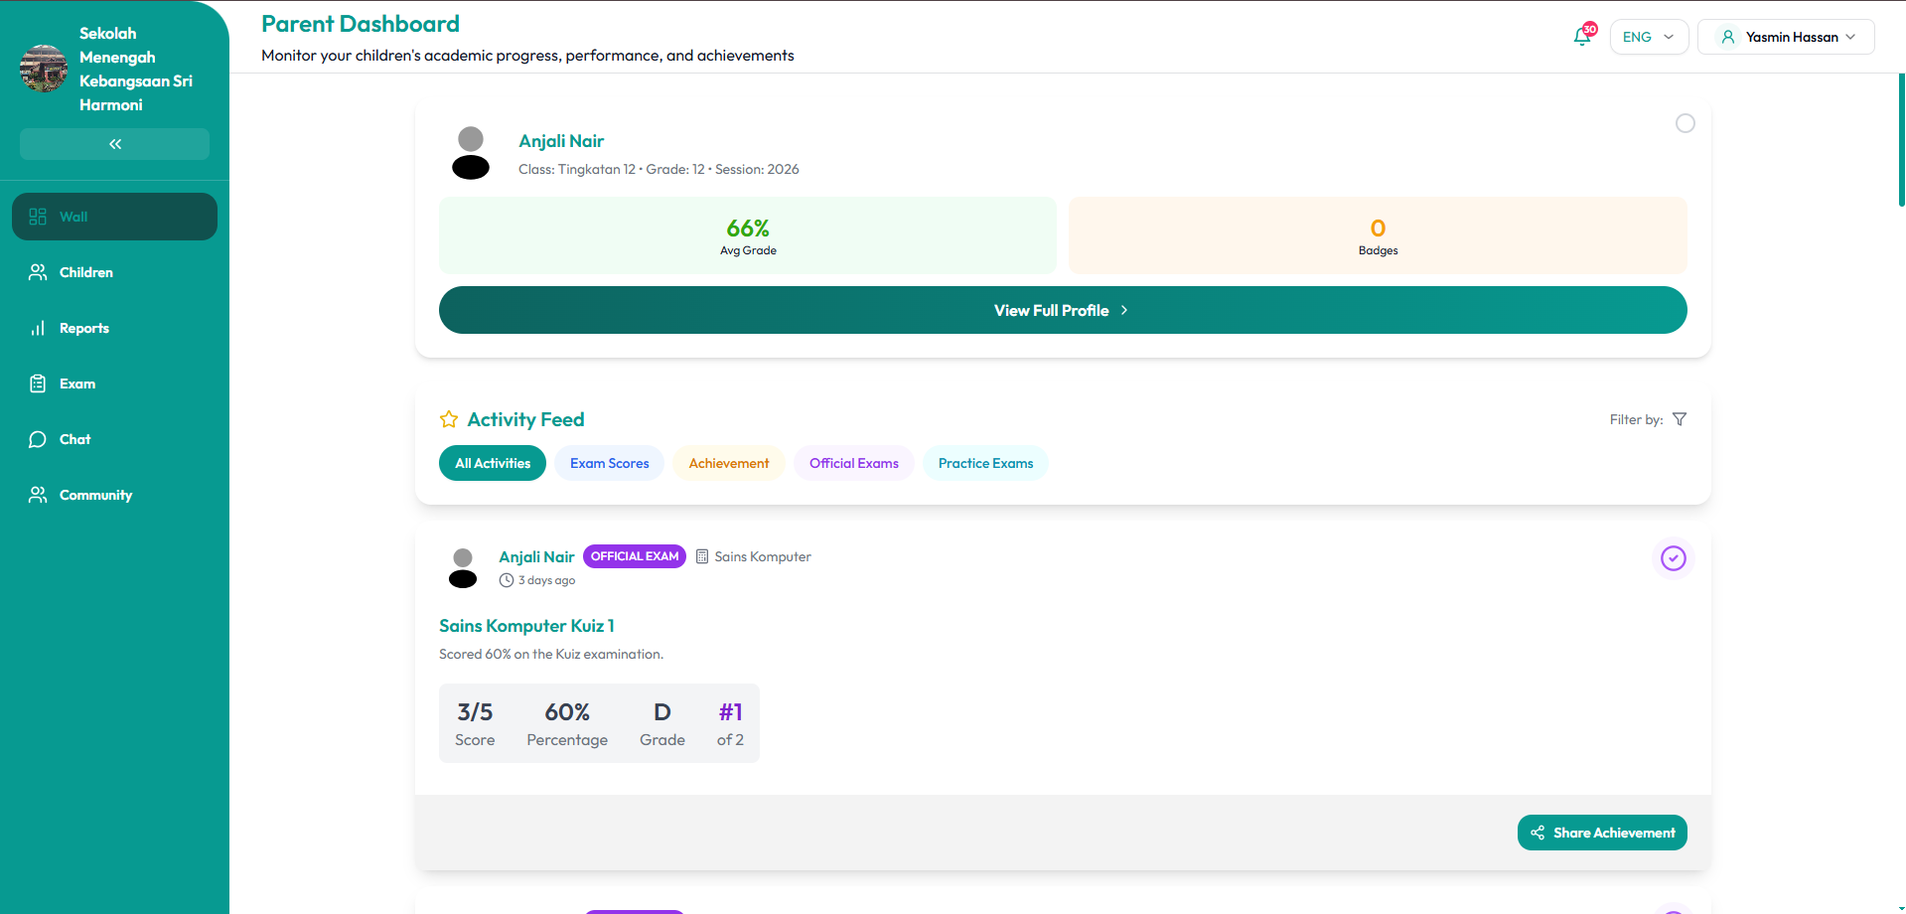Select the Official Exams filter tab
The image size is (1906, 914).
(x=853, y=463)
